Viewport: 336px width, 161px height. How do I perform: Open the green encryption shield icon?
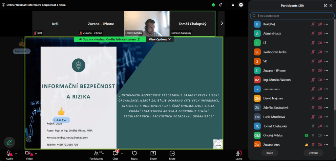coord(213,5)
